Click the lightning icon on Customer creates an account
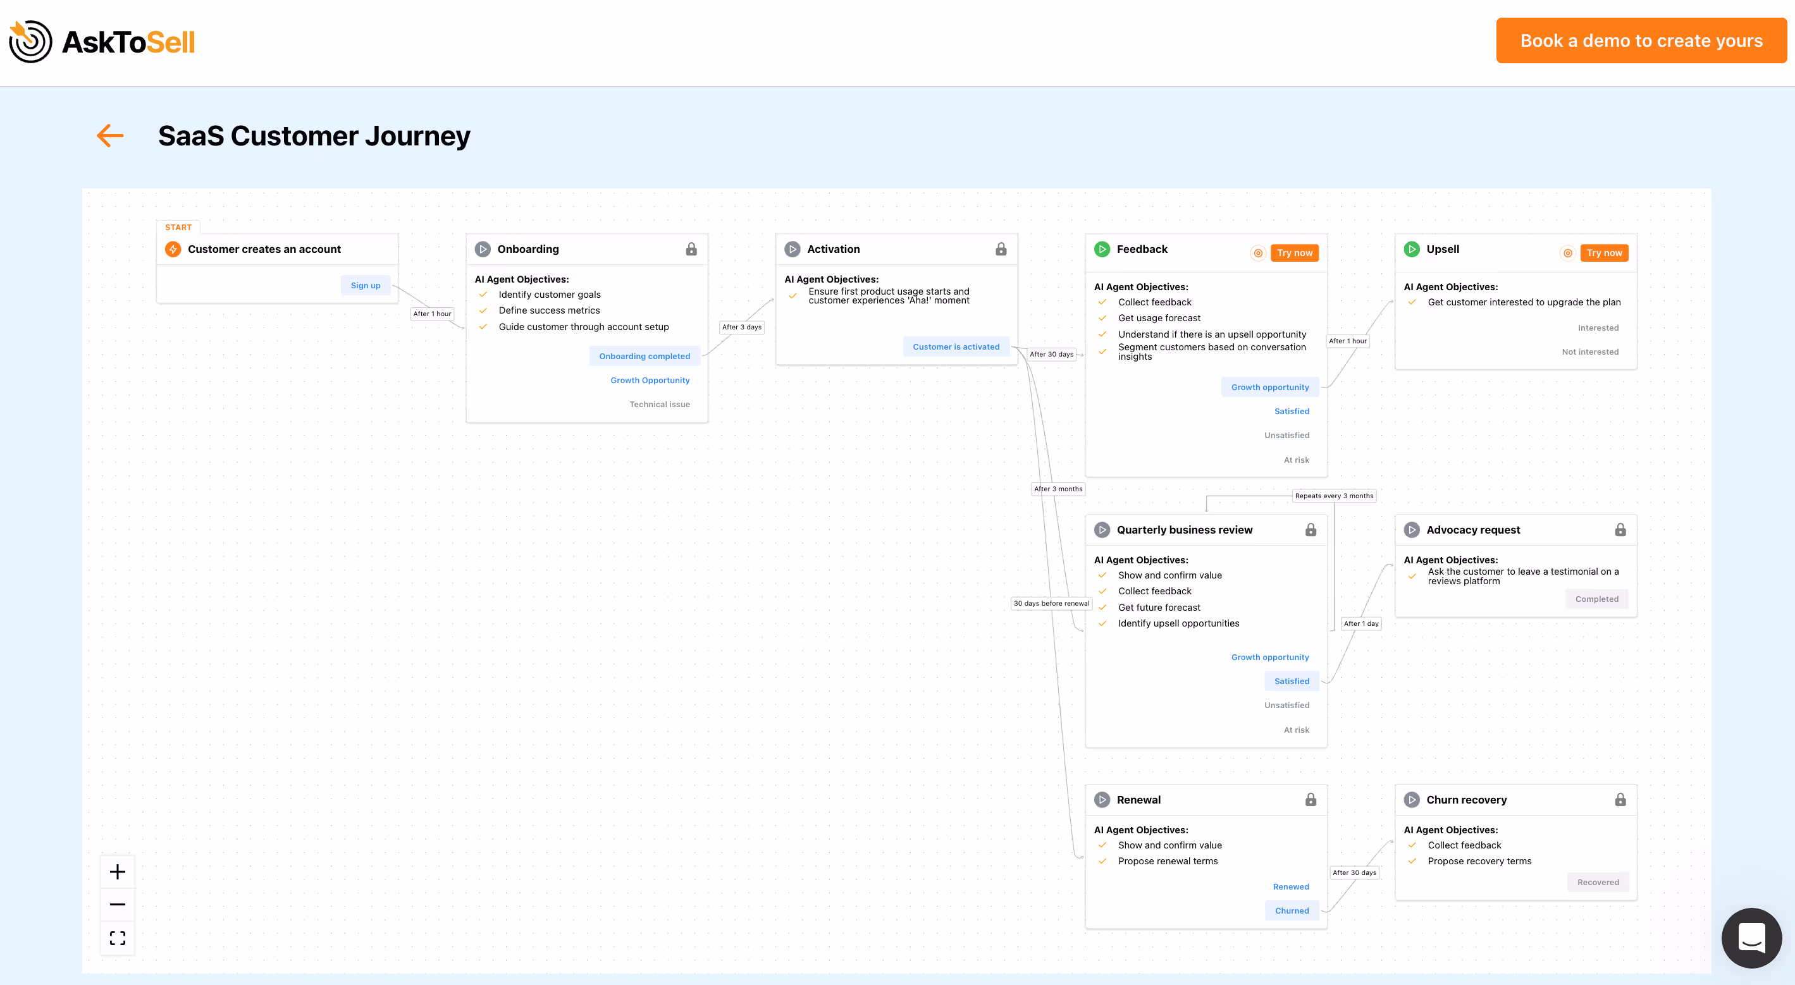This screenshot has width=1795, height=985. coord(173,249)
